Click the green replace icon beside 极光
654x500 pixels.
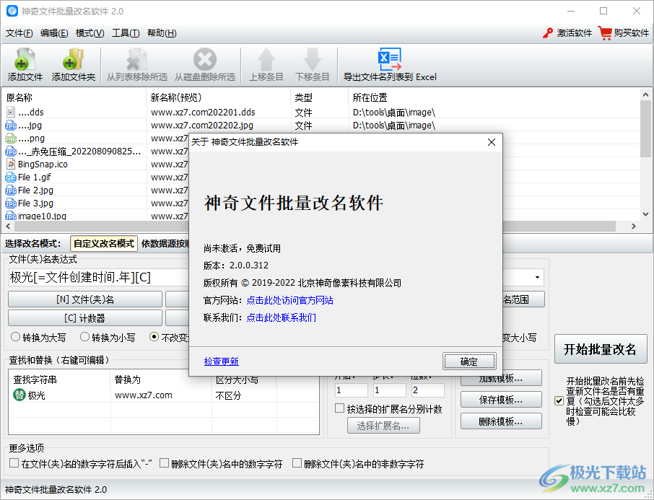tap(19, 395)
